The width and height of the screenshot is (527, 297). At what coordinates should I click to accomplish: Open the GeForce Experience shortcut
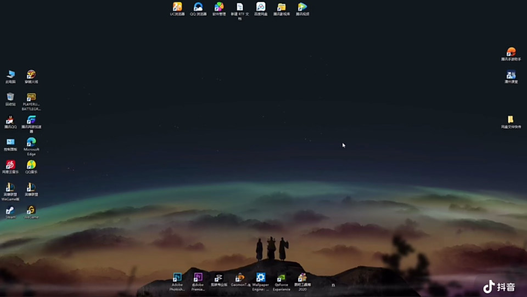point(281,282)
